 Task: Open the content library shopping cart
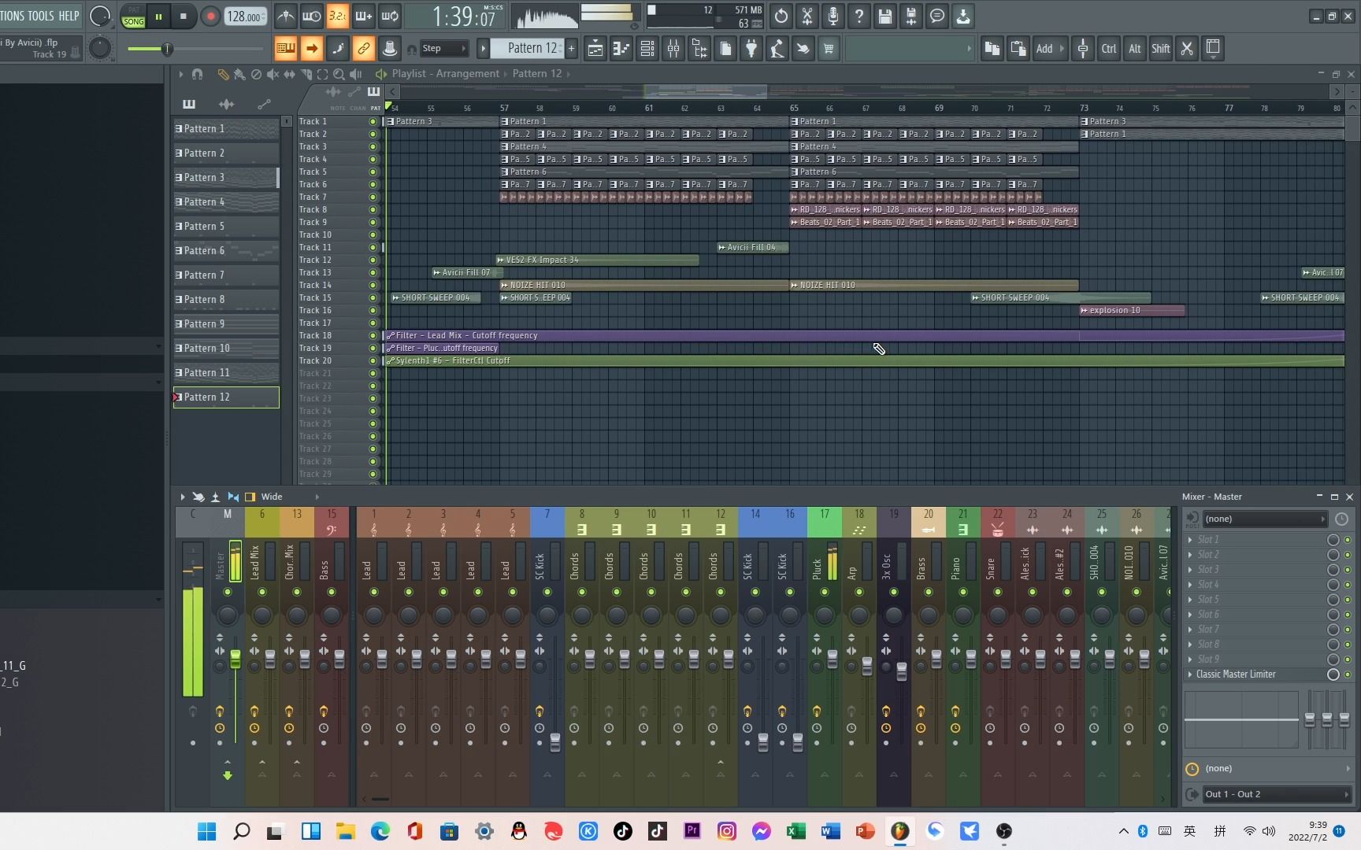click(829, 48)
